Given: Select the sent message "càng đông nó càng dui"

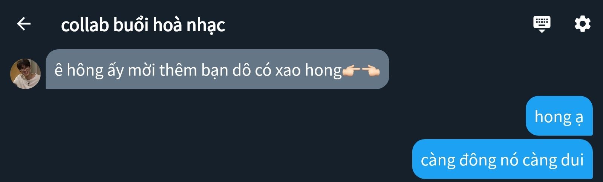Looking at the screenshot, I should coord(502,159).
